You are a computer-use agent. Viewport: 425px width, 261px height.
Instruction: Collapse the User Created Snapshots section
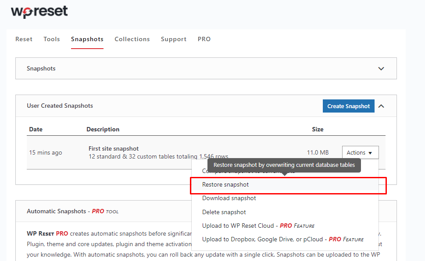tap(381, 106)
